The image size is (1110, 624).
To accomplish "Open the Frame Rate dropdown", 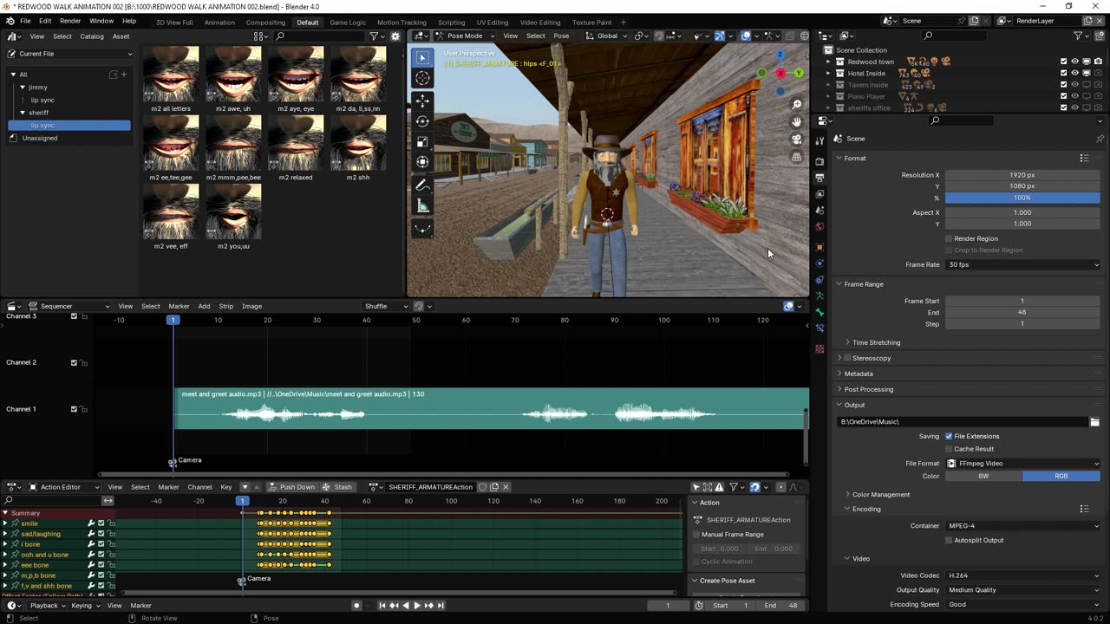I will (1022, 264).
